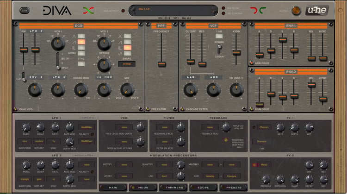
Task: Open the LFO 2 RESTART dropdown showing gate
Action: (39, 179)
